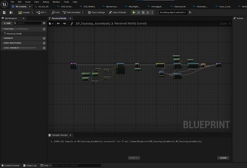Image resolution: width=247 pixels, height=168 pixels.
Task: Open Class Defaults
Action: [x=117, y=12]
